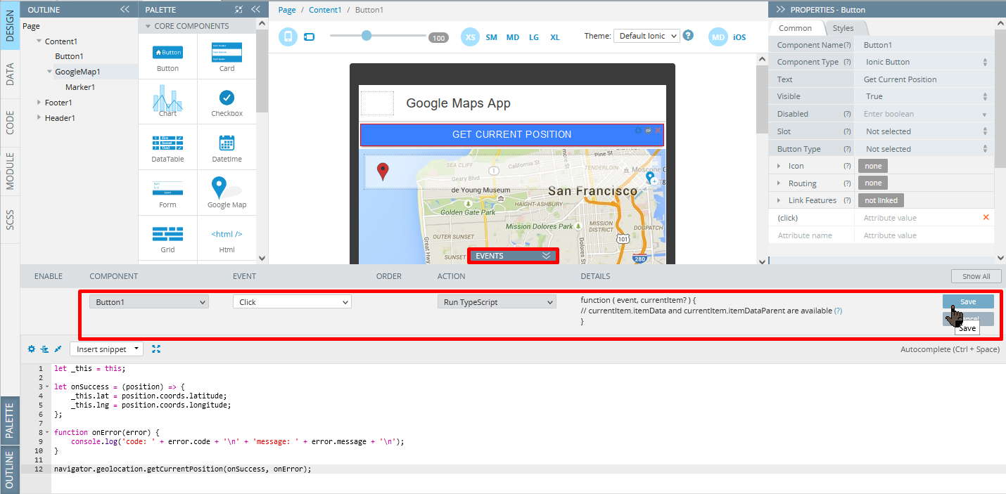Select the MD screen size
Viewport: 1006px width, 494px height.
pos(513,37)
